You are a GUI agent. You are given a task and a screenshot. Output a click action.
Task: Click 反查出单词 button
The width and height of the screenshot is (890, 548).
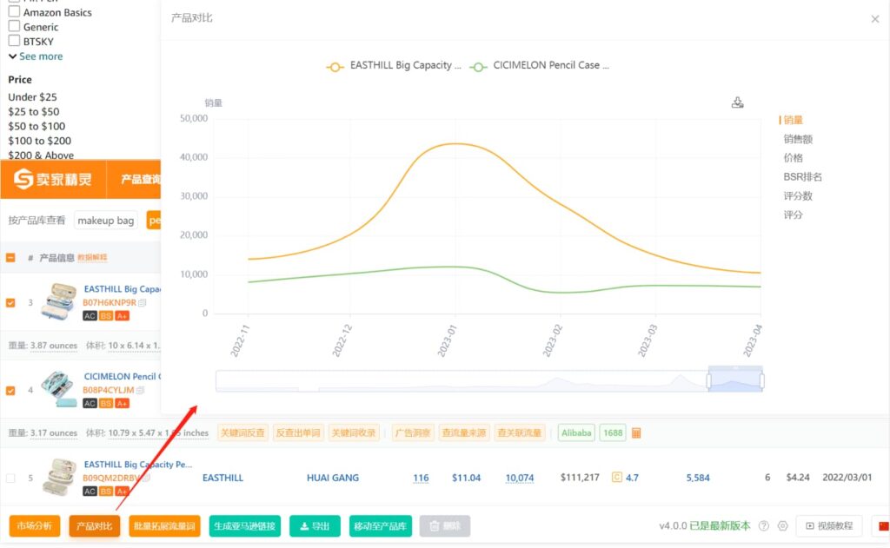(298, 432)
